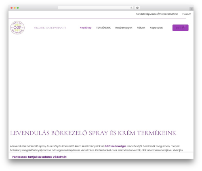Open the Kapcsolat menu item
Viewport: 202px width, 171px height.
(156, 28)
